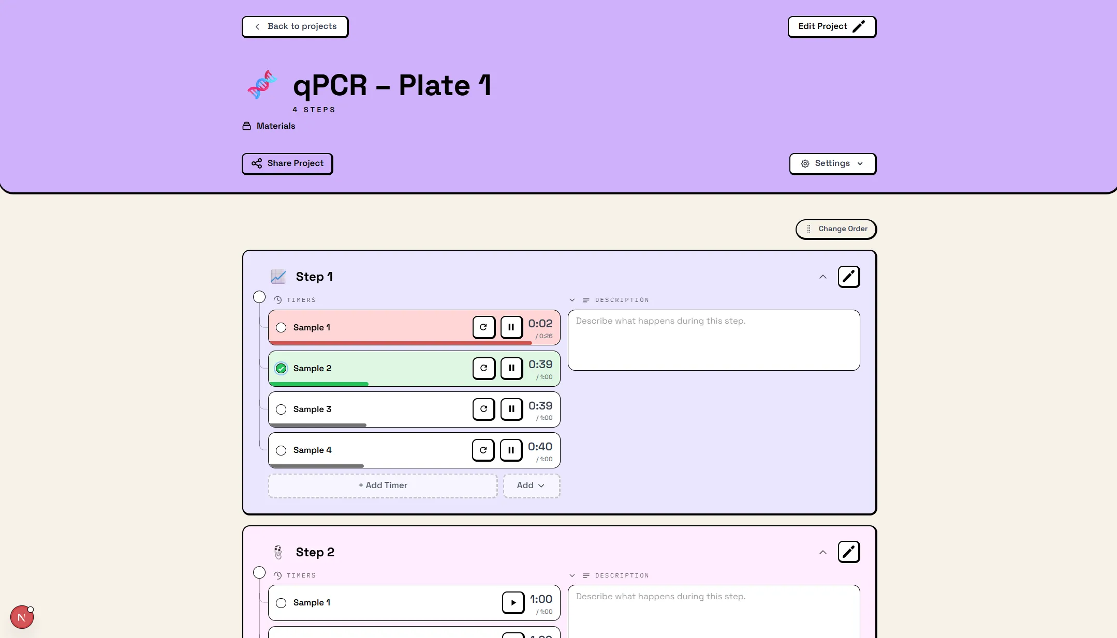Check the Sample 4 completion circle

coord(281,450)
